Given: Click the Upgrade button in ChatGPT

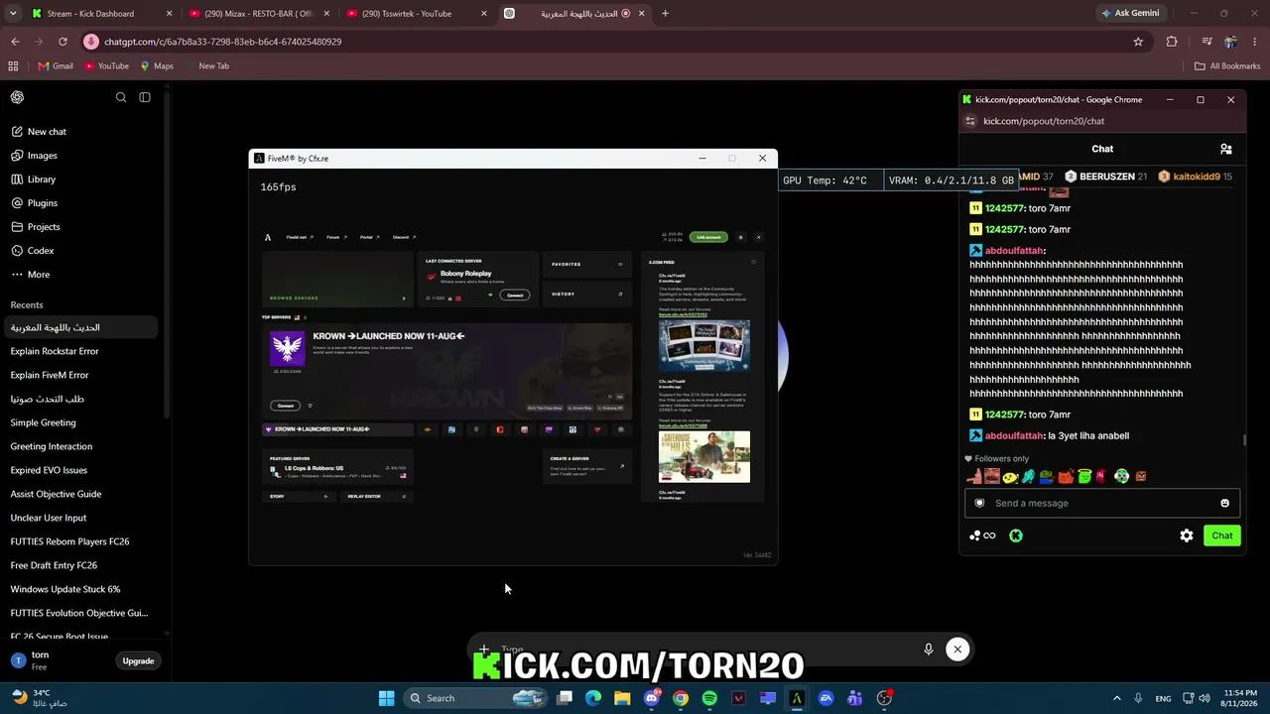Looking at the screenshot, I should 138,661.
